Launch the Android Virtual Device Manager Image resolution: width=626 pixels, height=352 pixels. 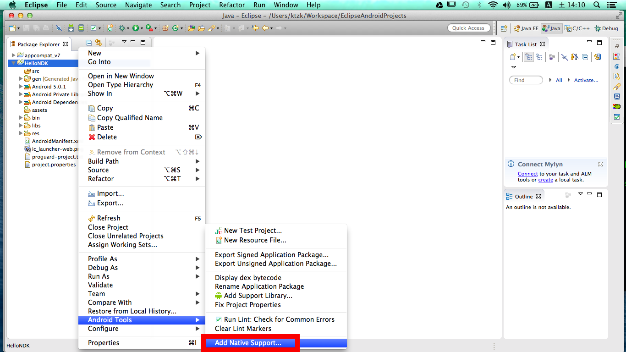pos(81,28)
